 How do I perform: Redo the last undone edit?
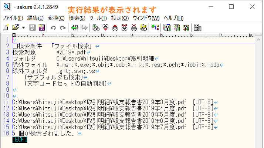click(63, 27)
